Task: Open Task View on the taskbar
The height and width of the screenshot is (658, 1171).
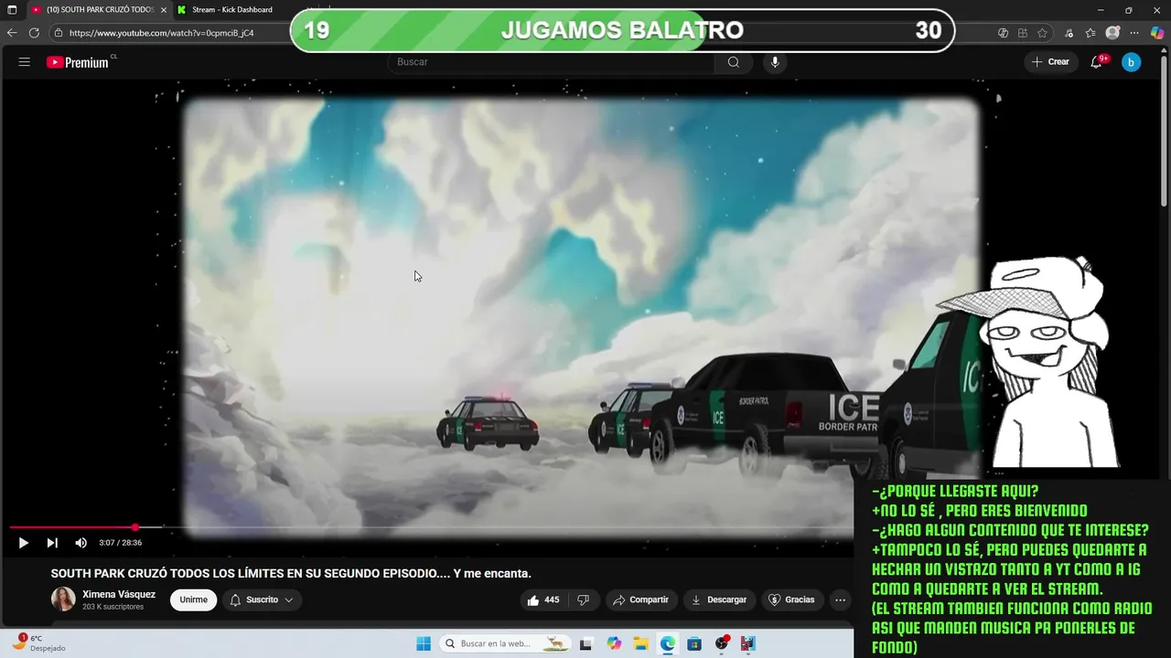Action: (x=586, y=643)
